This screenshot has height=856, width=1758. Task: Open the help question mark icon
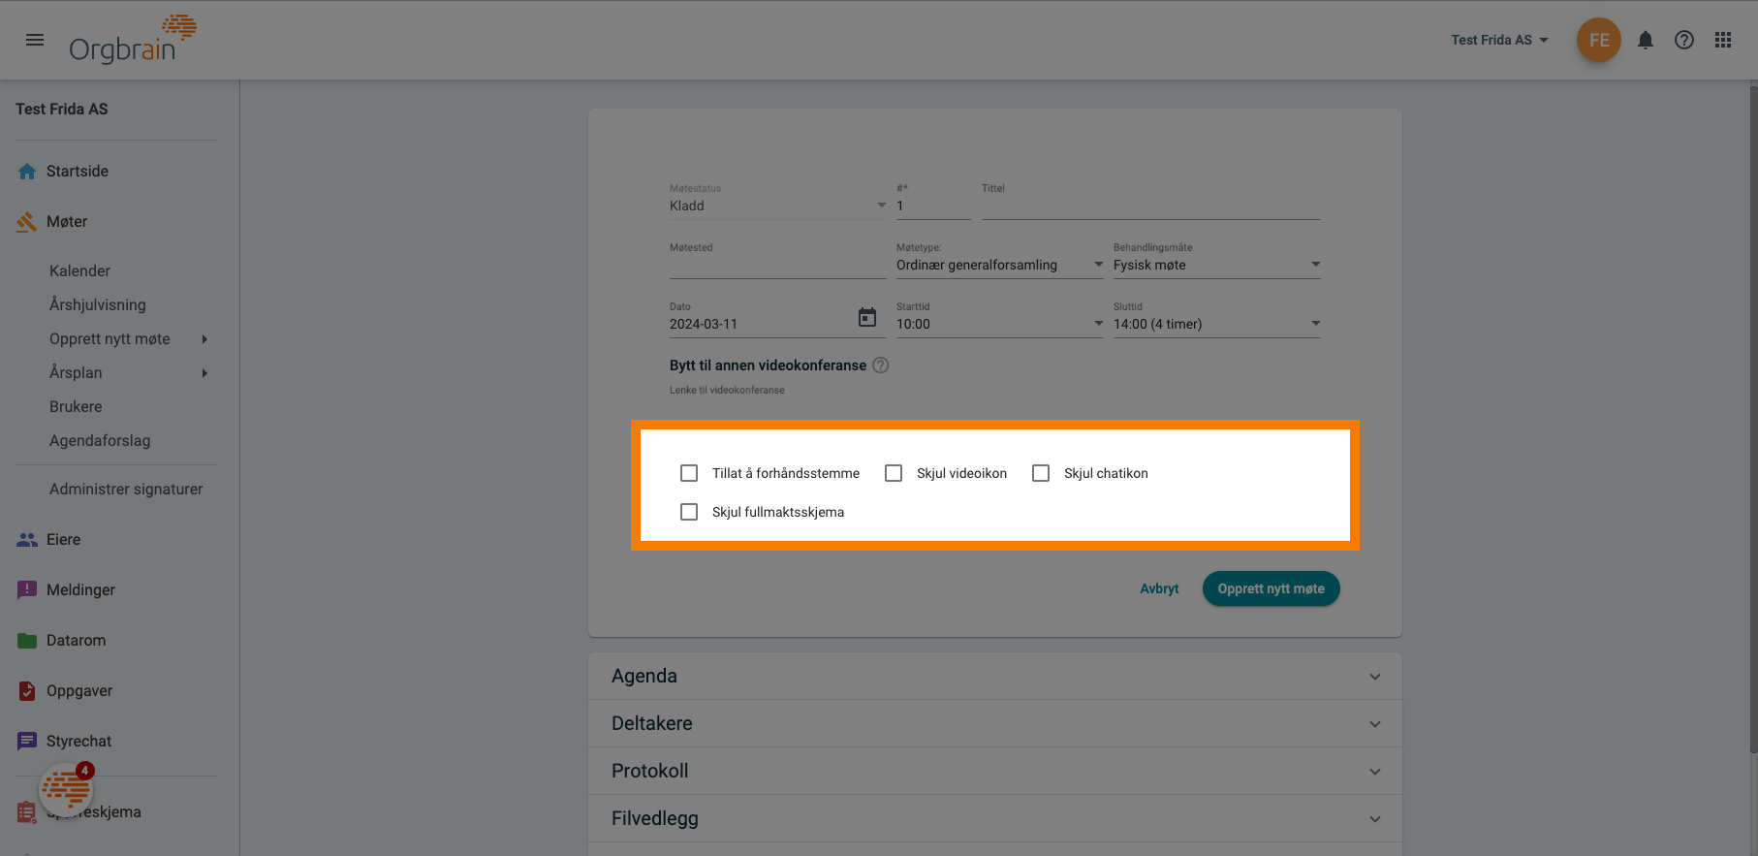(1684, 40)
